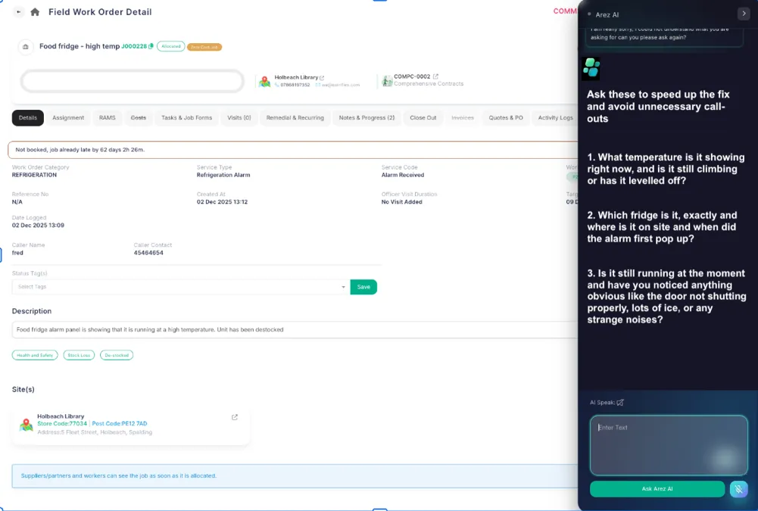This screenshot has width=758, height=511.
Task: Toggle the De-stocked tag chip
Action: pos(117,355)
